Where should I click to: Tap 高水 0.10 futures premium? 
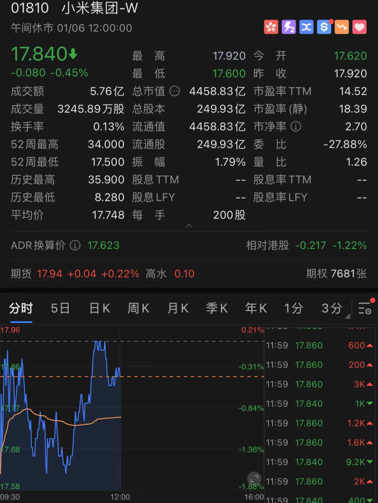[170, 274]
